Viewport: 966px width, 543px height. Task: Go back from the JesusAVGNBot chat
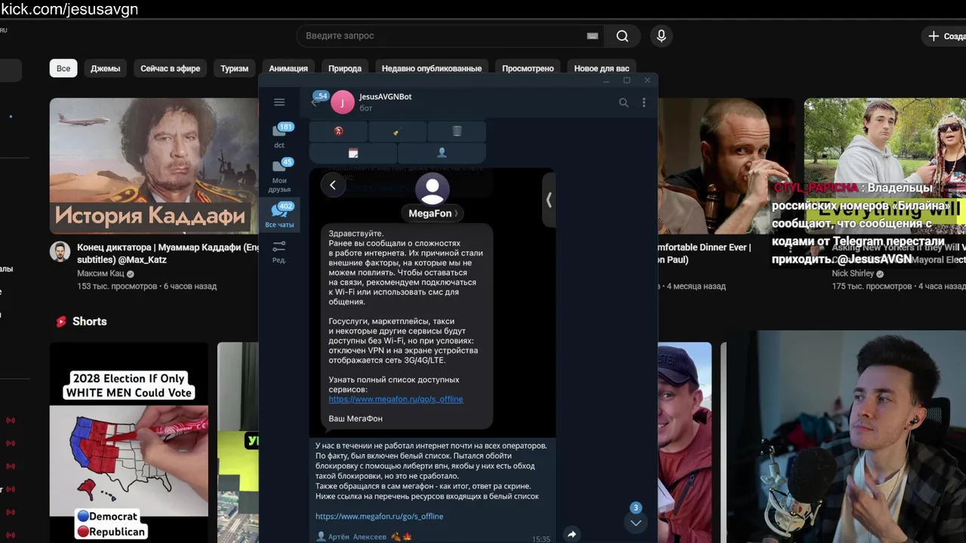315,103
